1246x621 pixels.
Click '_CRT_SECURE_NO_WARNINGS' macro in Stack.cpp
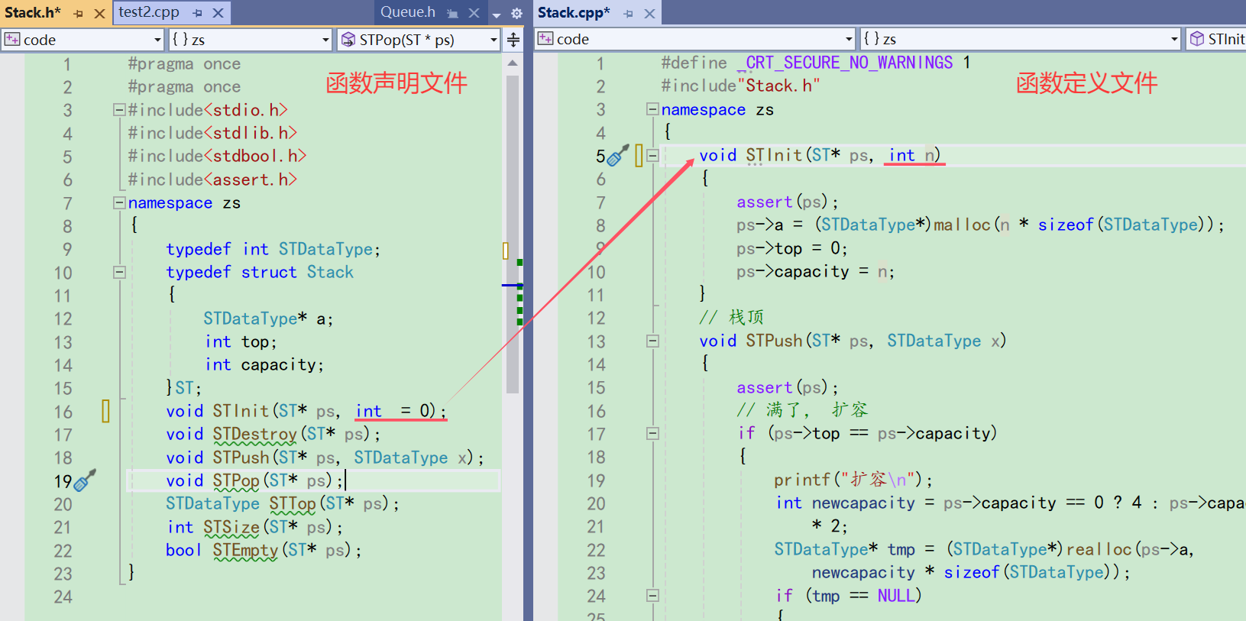pyautogui.click(x=845, y=63)
